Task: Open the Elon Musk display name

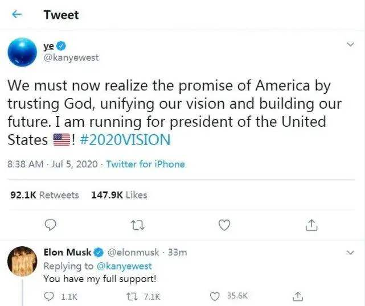Action: click(x=67, y=252)
